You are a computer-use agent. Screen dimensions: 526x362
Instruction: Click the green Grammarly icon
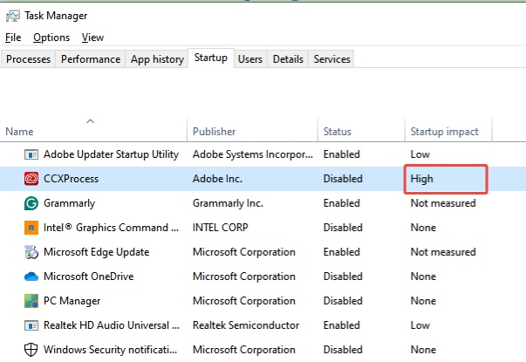coord(31,203)
